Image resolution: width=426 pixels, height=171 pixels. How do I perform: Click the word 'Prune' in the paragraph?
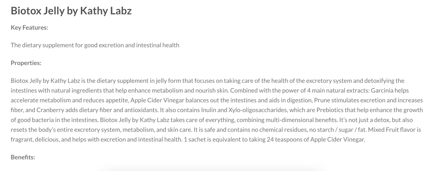pyautogui.click(x=322, y=100)
